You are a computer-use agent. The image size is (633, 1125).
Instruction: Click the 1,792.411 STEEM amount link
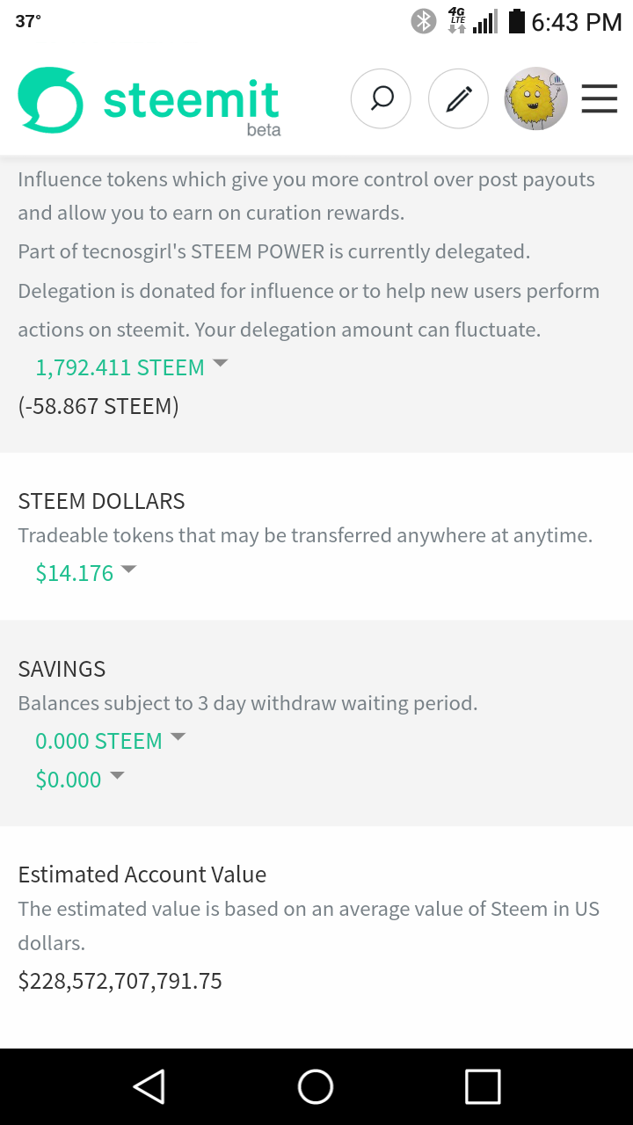pos(120,367)
